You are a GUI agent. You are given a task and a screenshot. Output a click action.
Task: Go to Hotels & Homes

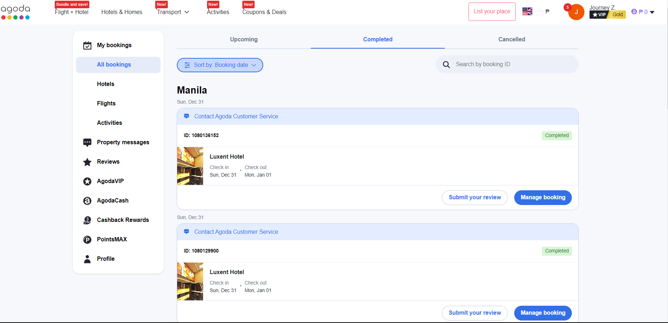click(122, 12)
